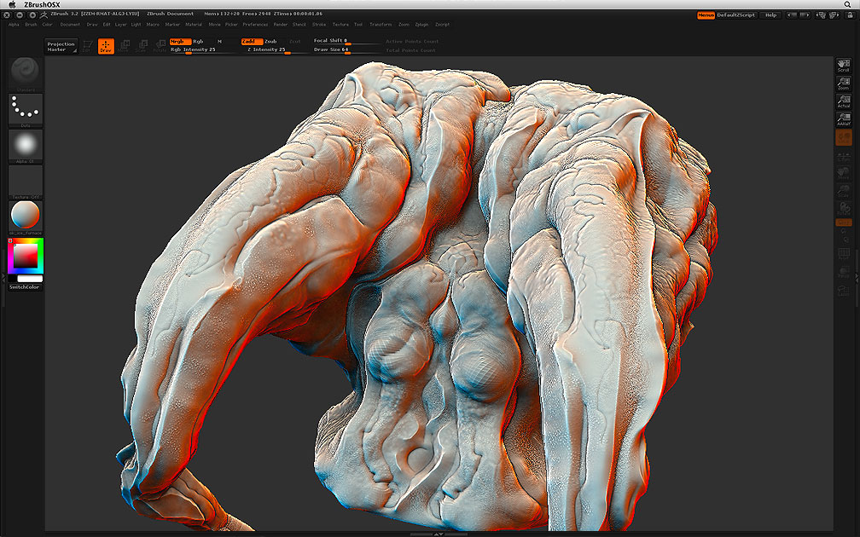Open the Zplugin menu
Image resolution: width=860 pixels, height=537 pixels.
[421, 25]
